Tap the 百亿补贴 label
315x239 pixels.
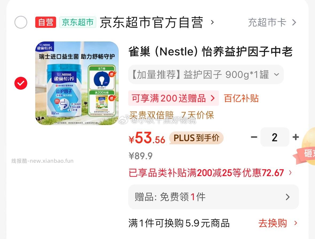pyautogui.click(x=241, y=98)
